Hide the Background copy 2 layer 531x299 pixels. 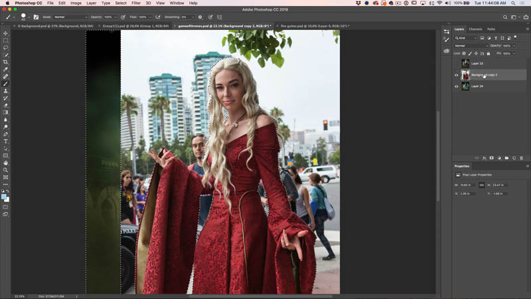456,75
